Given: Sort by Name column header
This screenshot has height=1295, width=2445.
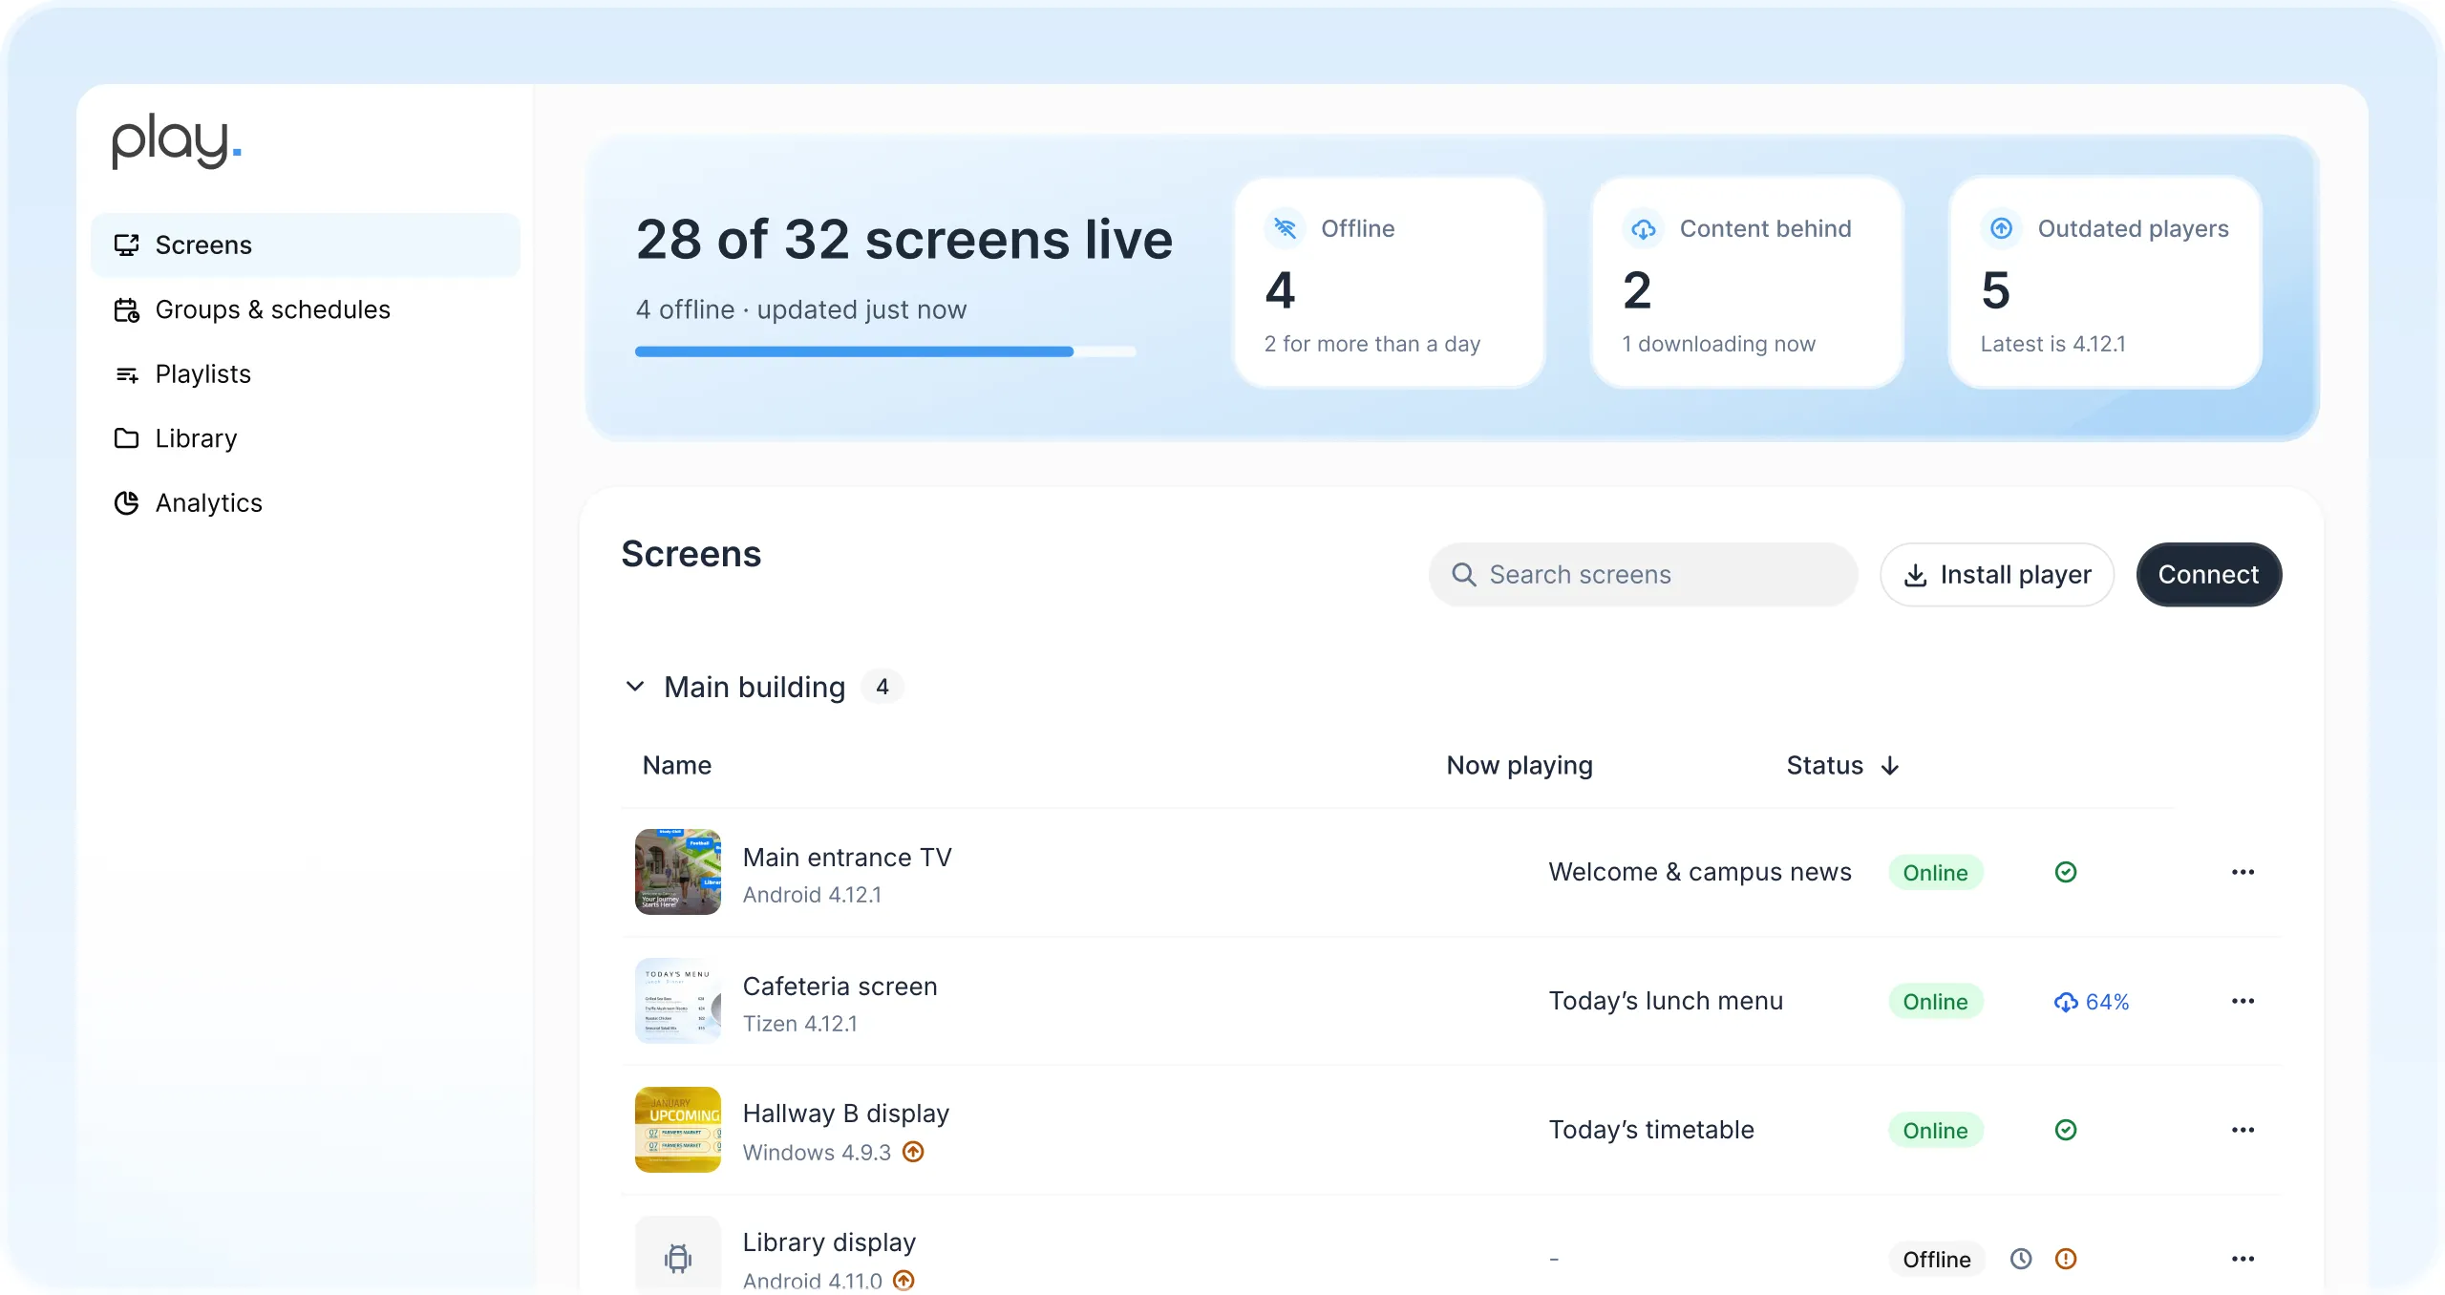Looking at the screenshot, I should 677,766.
